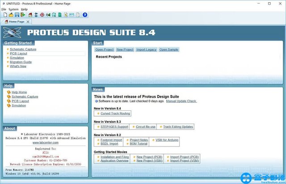
Task: Open the Migration Guide link
Action: point(21,62)
